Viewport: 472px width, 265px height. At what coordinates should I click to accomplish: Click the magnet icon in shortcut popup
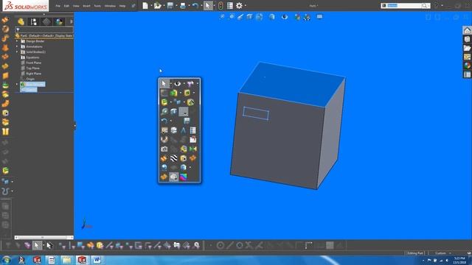[164, 139]
